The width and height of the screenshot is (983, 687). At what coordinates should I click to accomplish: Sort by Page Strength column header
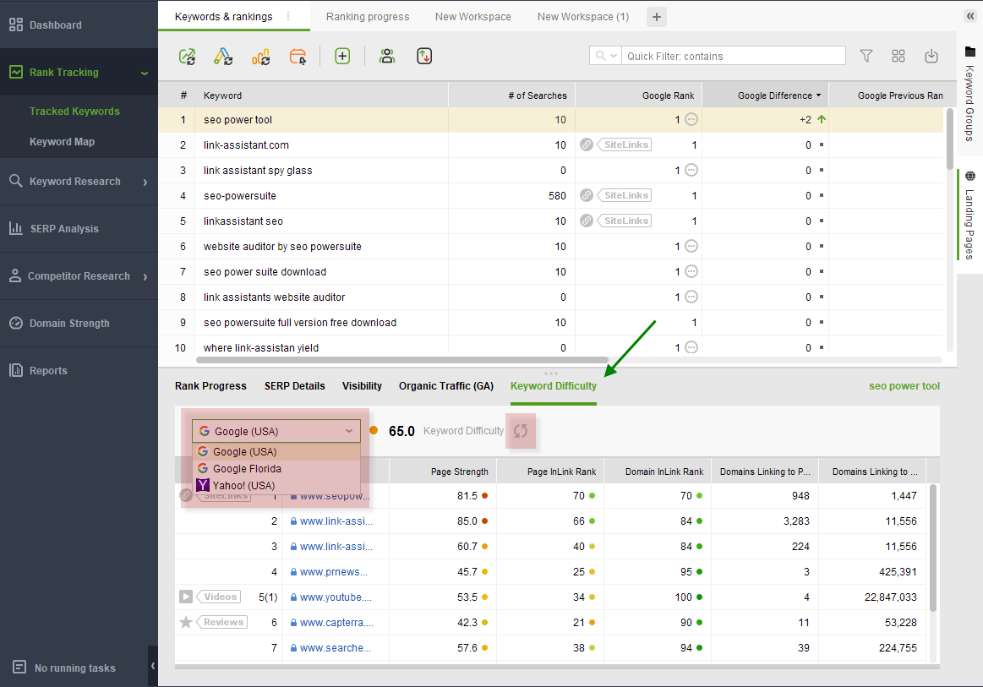(x=443, y=472)
